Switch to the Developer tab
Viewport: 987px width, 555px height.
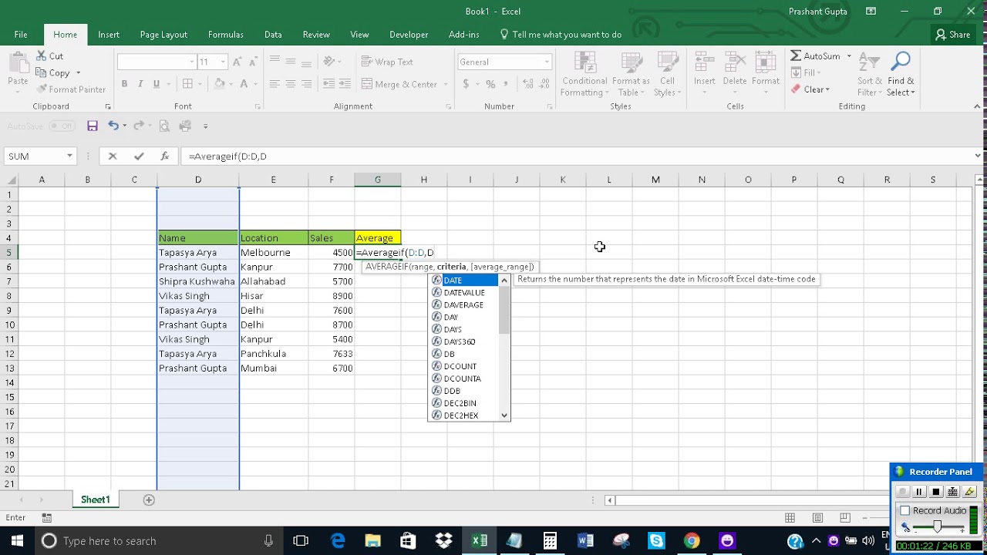tap(409, 35)
